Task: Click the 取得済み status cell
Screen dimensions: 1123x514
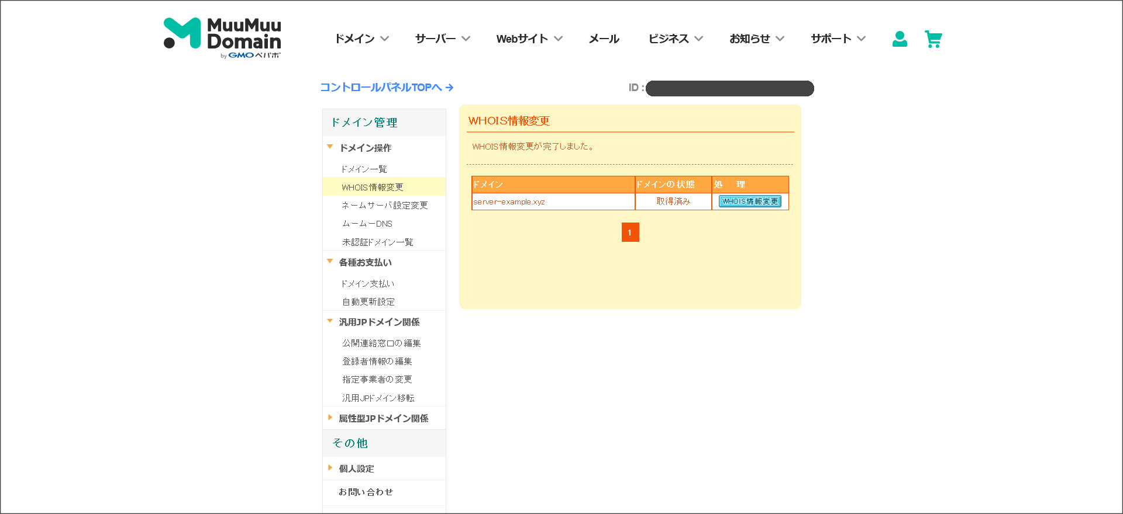Action: (673, 202)
